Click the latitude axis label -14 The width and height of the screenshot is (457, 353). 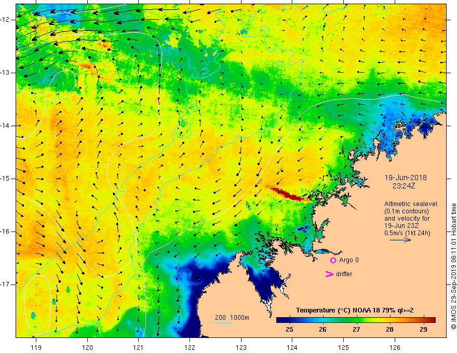[5, 126]
